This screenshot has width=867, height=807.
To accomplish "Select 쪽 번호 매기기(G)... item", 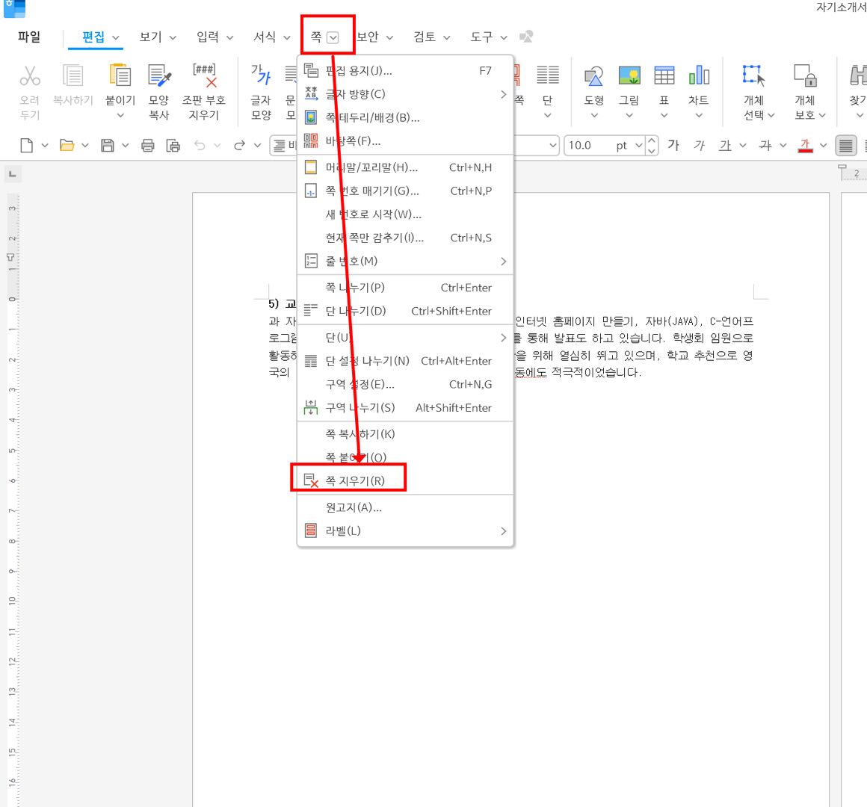I will (405, 191).
